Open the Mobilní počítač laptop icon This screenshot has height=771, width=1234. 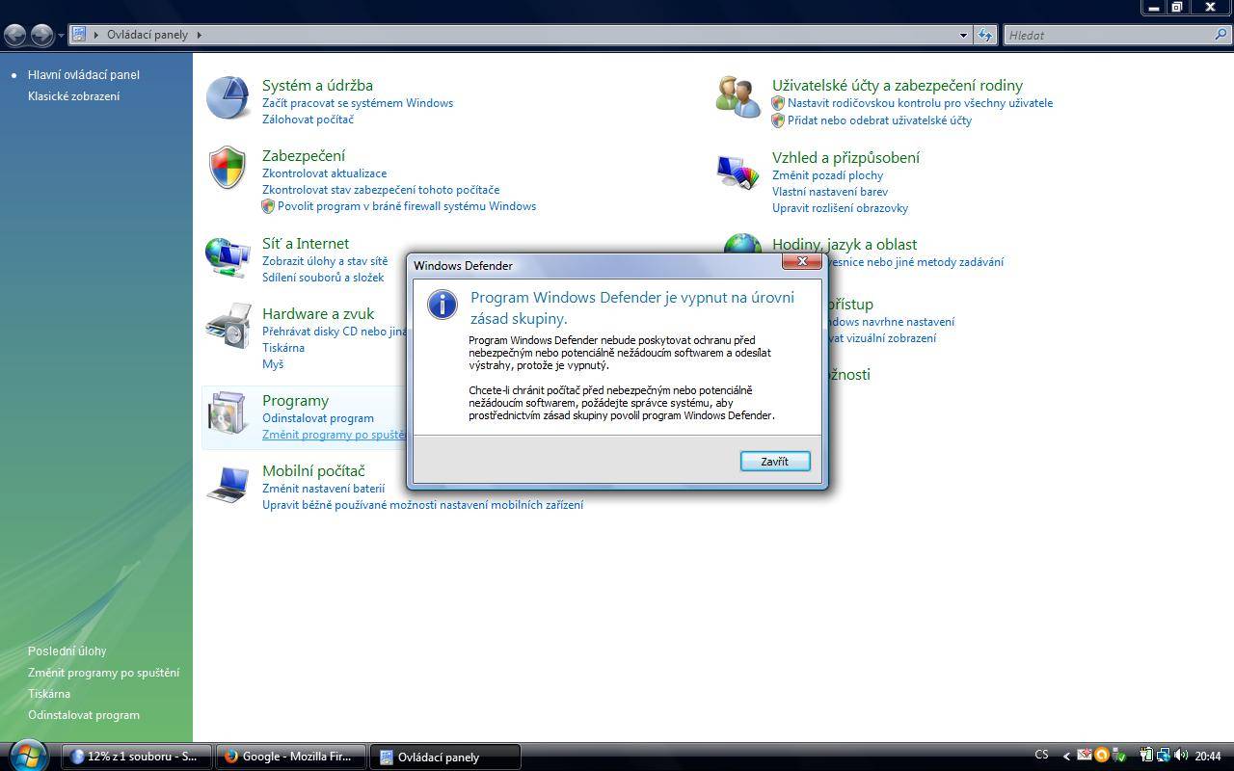228,484
